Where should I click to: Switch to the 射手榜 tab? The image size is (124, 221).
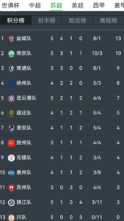point(47,20)
